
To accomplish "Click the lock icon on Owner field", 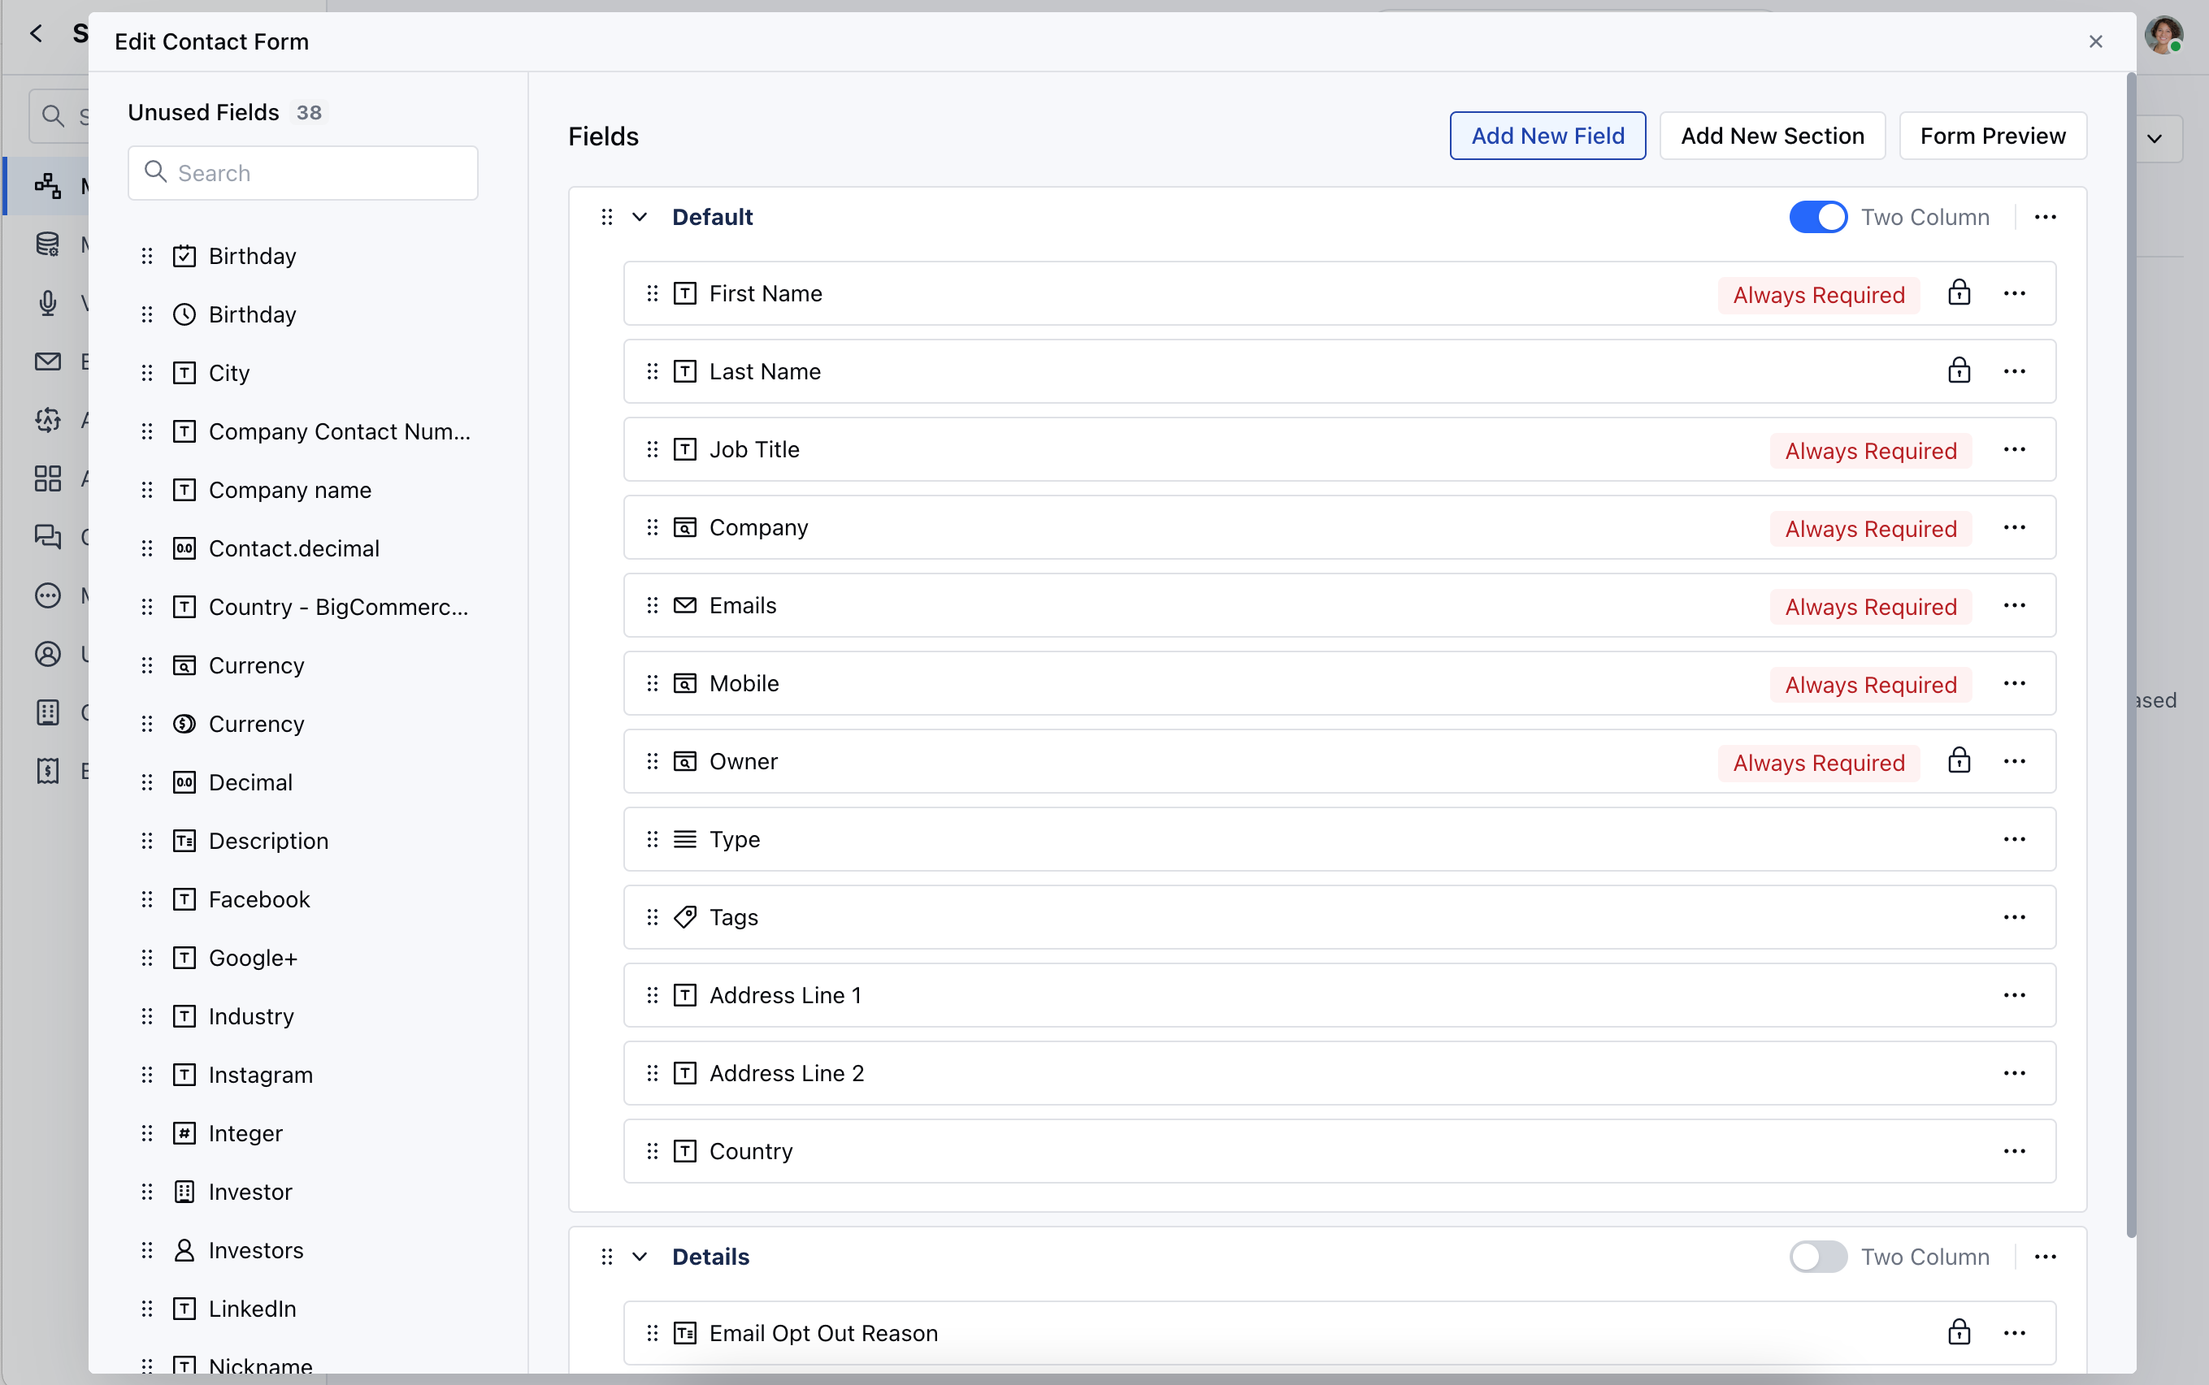I will (x=1958, y=761).
